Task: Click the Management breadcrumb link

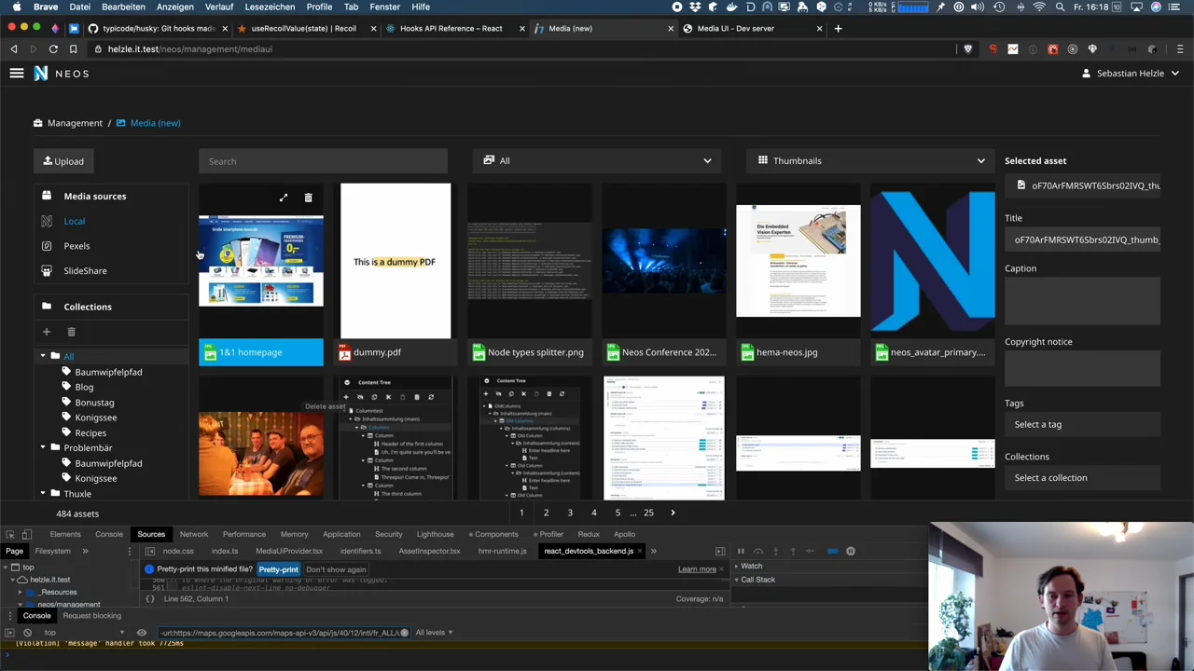Action: click(x=75, y=123)
